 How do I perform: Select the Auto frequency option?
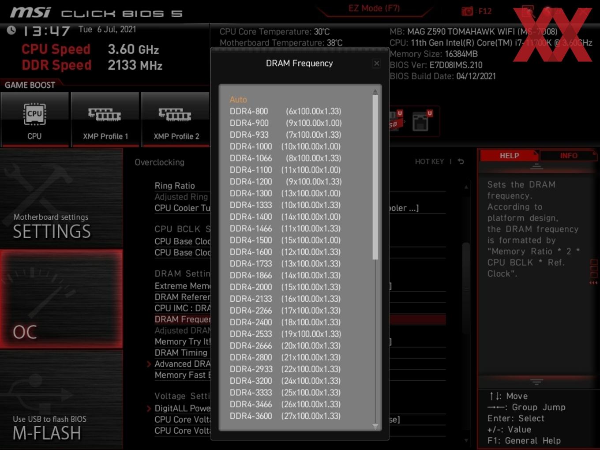coord(238,100)
